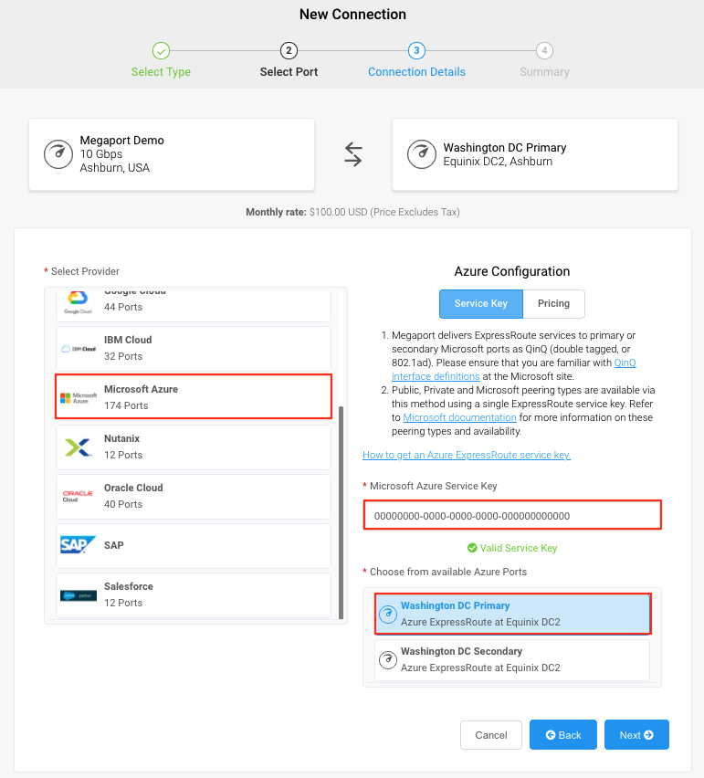Open the Microsoft documentation link
Image resolution: width=704 pixels, height=778 pixels.
pyautogui.click(x=459, y=418)
